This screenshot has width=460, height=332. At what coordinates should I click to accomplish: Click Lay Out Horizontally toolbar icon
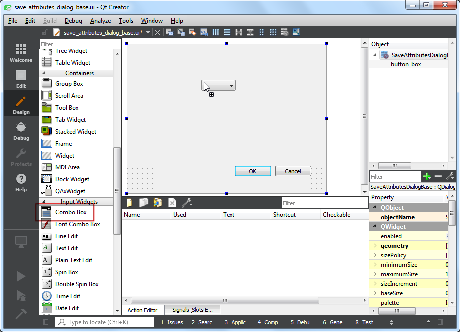point(216,32)
